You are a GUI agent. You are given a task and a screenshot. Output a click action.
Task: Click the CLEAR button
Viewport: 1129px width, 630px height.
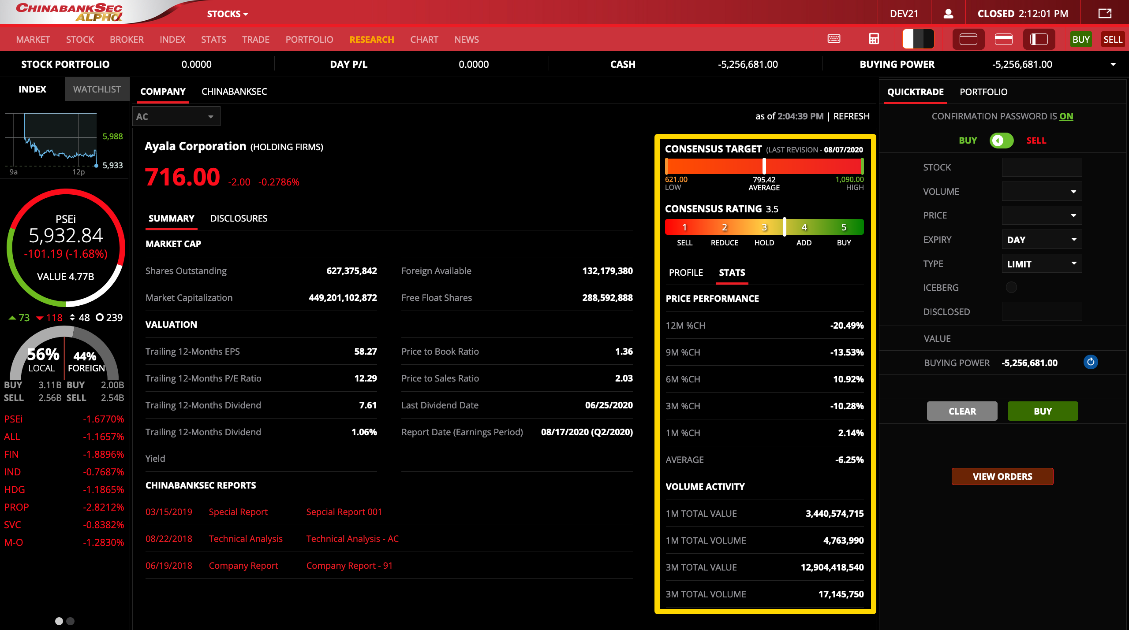point(962,411)
